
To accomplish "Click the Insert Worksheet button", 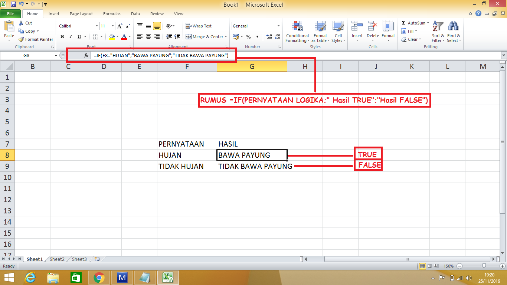I will [x=97, y=259].
